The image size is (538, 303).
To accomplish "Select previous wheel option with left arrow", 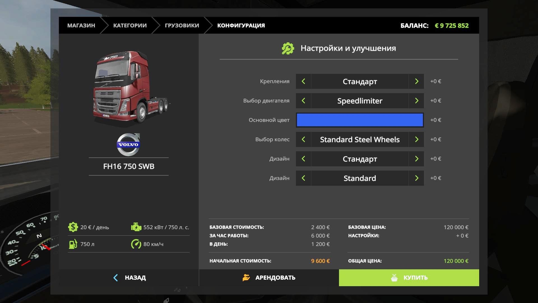I will tap(303, 139).
